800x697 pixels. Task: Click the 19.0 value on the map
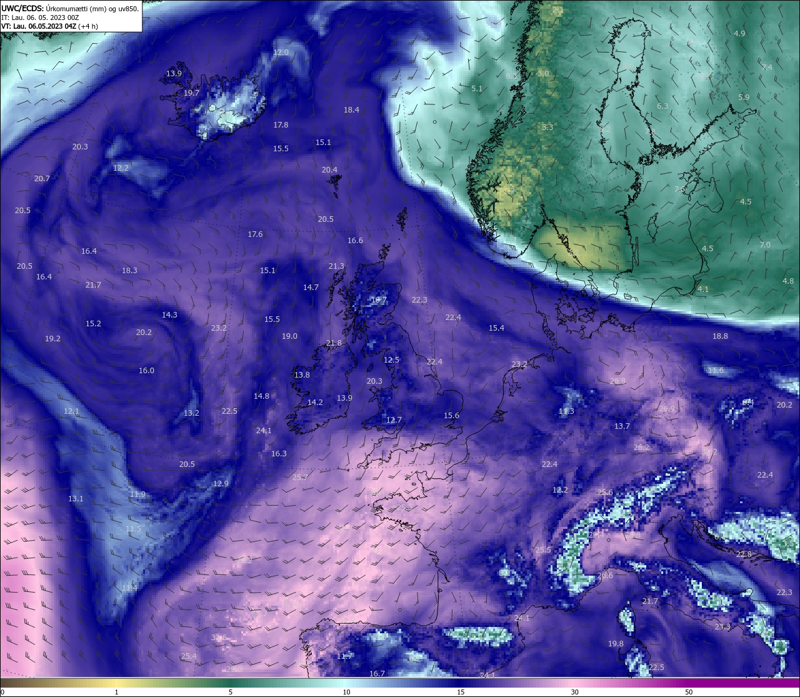(289, 336)
